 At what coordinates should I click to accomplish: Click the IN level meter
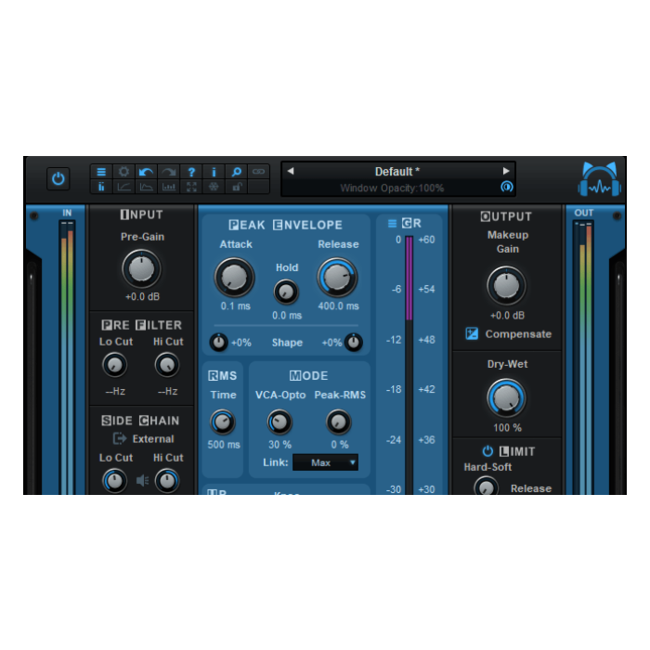pyautogui.click(x=67, y=357)
